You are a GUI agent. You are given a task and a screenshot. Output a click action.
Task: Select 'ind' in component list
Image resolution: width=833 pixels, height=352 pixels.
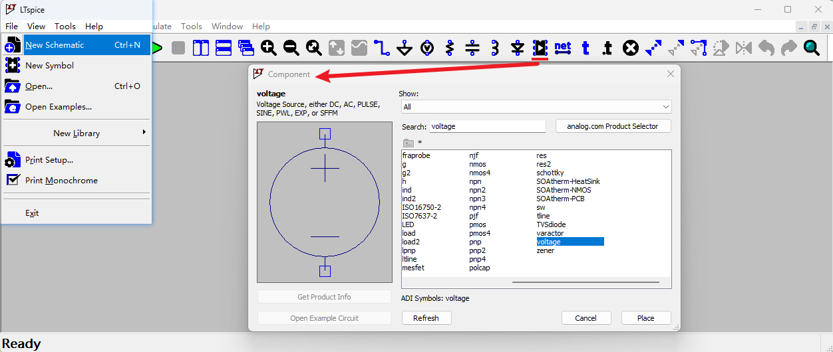[407, 190]
